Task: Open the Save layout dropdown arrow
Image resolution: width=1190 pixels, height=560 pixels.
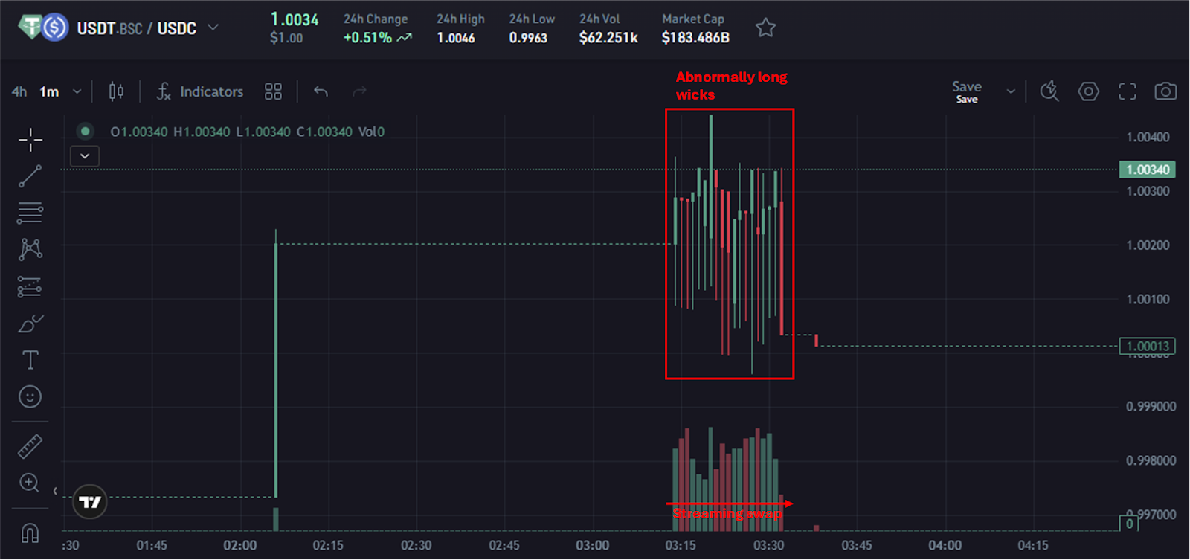Action: click(1011, 91)
